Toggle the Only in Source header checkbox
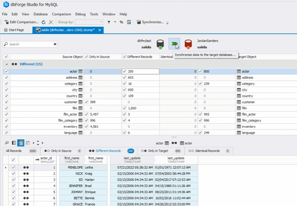 pos(87,56)
